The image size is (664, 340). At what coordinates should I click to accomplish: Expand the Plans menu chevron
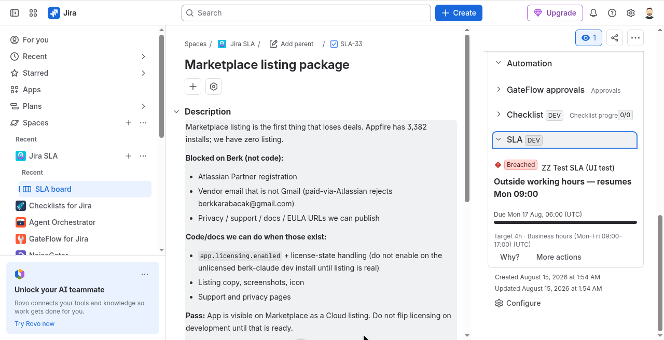(144, 106)
